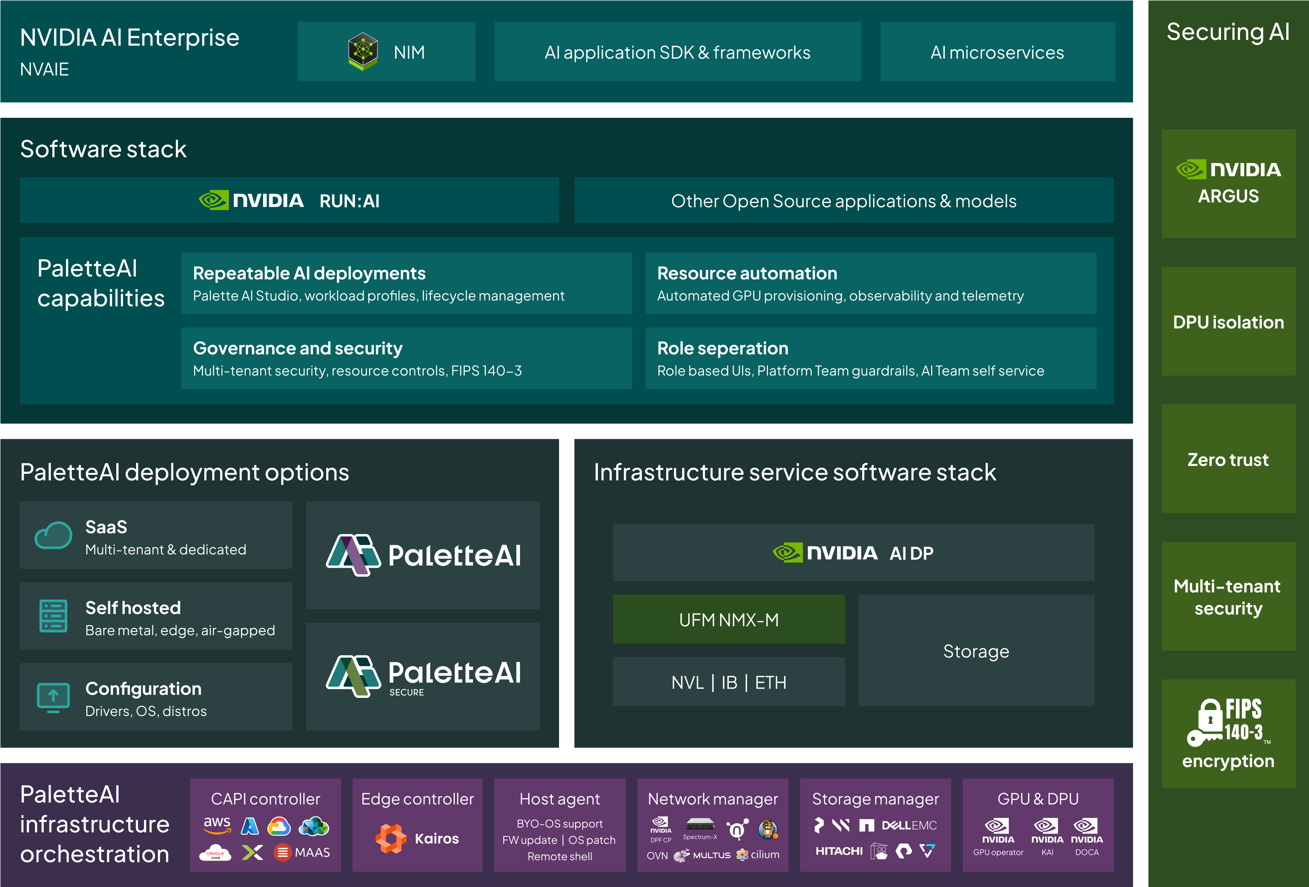
Task: Click the PaletteAI SECURE logo tile
Action: tap(422, 676)
